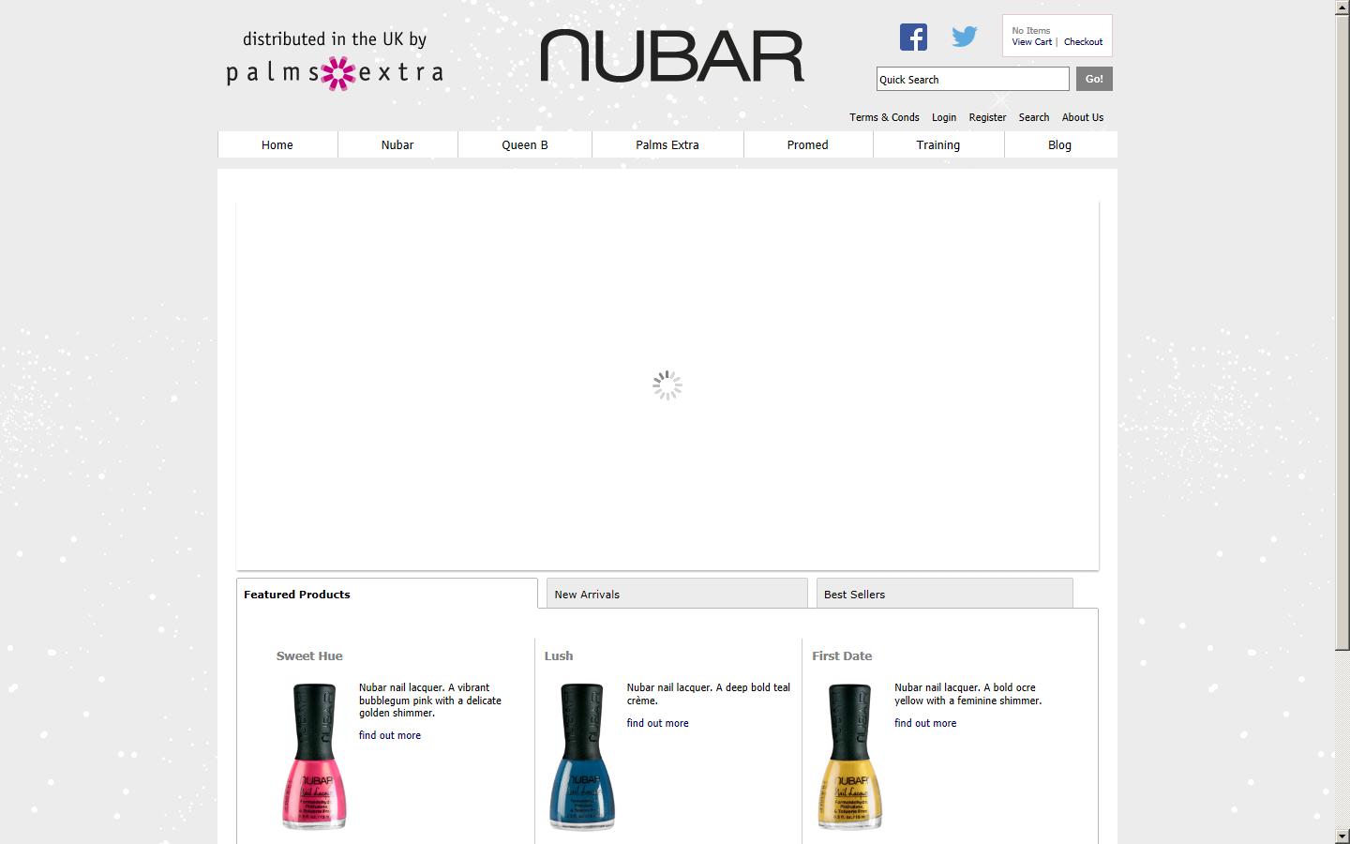Click the Lush teal bottle image

(x=581, y=756)
